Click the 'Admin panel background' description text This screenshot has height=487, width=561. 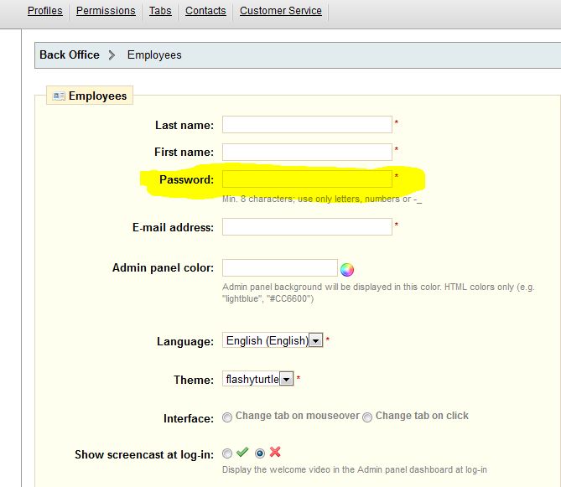point(378,293)
